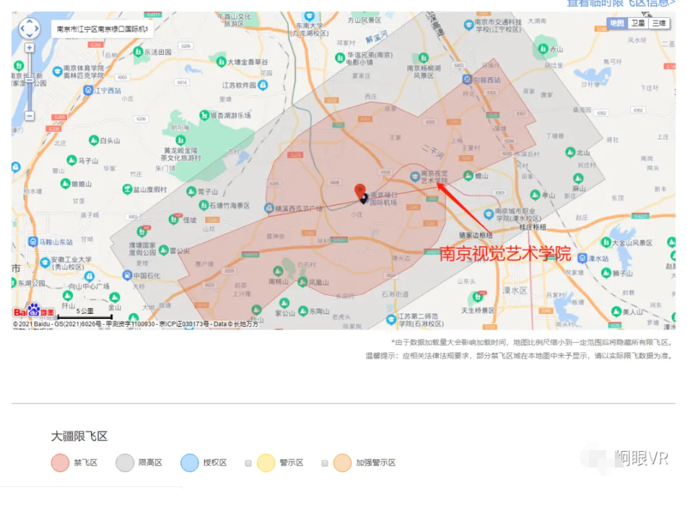Open the 查看临时限飞区信息 link
This screenshot has width=687, height=513.
[x=621, y=3]
